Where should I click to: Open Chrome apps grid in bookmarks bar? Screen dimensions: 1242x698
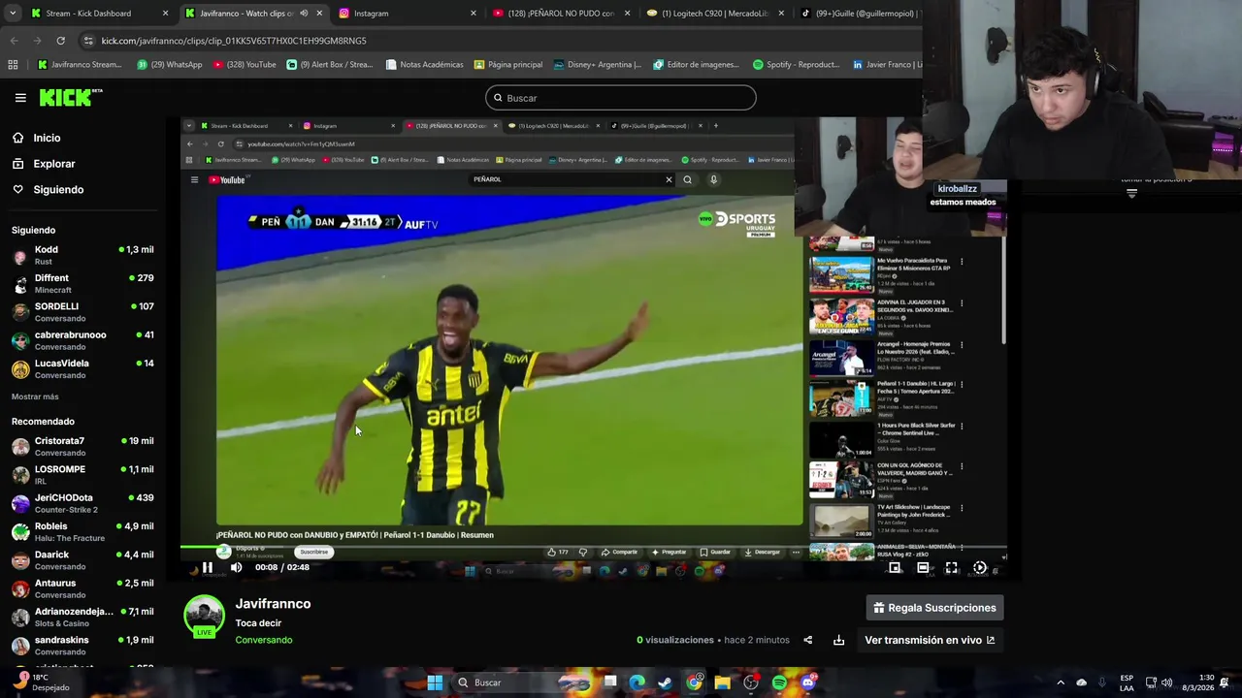tap(13, 65)
